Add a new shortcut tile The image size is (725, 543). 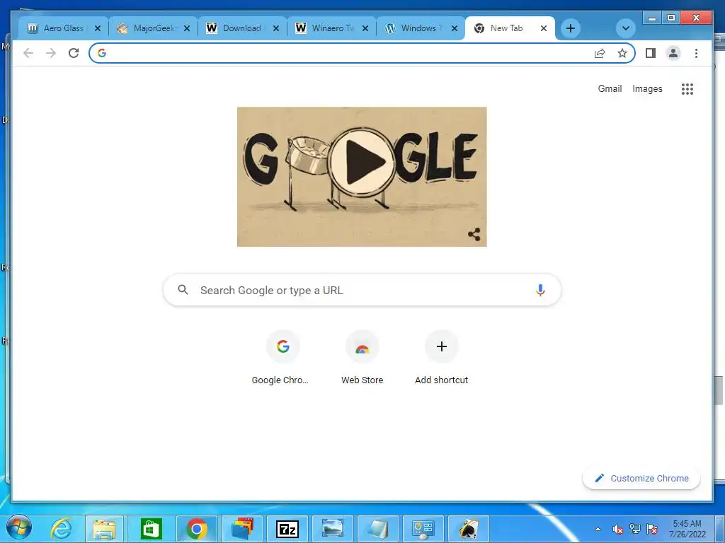[x=442, y=346]
